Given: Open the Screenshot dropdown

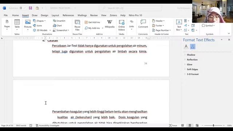Looking at the screenshot, I should 61,30.
